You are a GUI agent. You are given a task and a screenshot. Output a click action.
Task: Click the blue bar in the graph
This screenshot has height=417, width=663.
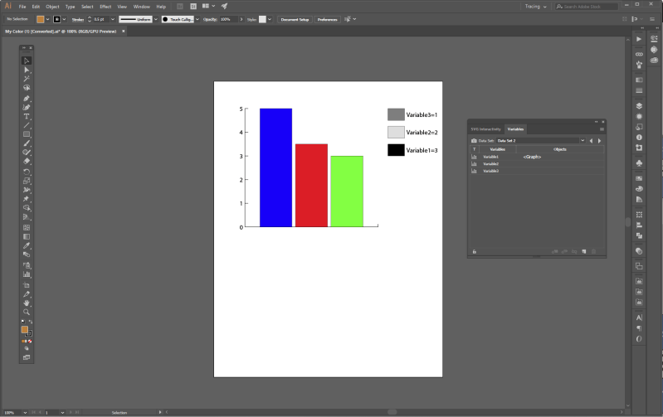tap(275, 167)
